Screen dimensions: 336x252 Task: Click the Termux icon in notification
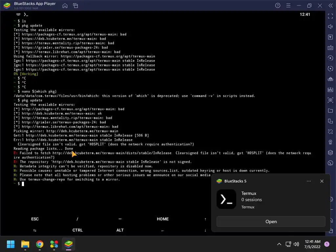tap(226, 199)
